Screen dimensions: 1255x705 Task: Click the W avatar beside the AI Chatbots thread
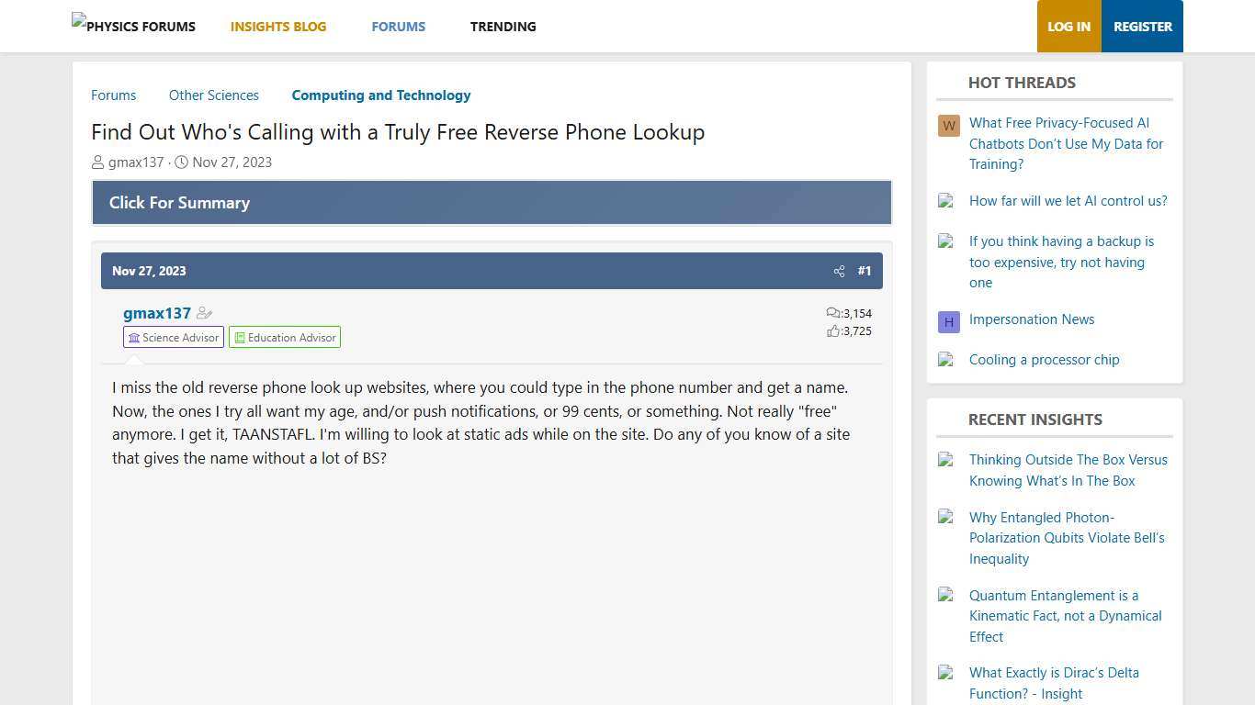click(948, 126)
